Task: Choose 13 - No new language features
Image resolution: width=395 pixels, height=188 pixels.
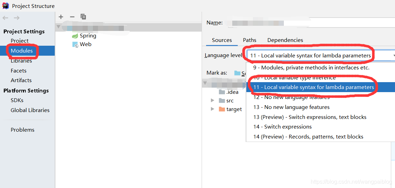Action: pyautogui.click(x=320, y=107)
